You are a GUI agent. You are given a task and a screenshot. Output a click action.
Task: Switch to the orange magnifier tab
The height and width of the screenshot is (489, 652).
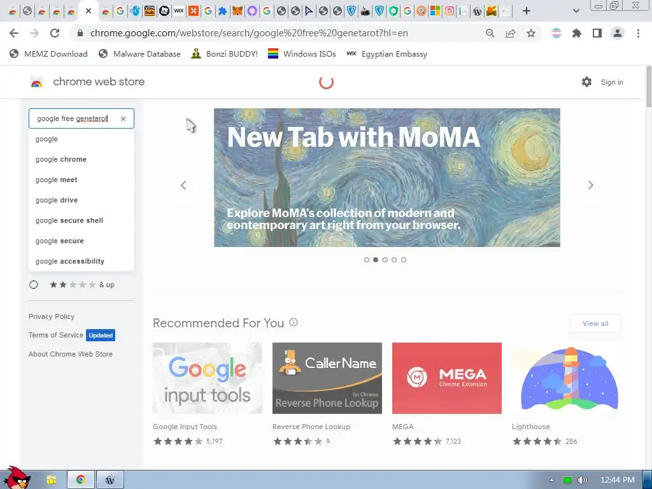tap(422, 11)
